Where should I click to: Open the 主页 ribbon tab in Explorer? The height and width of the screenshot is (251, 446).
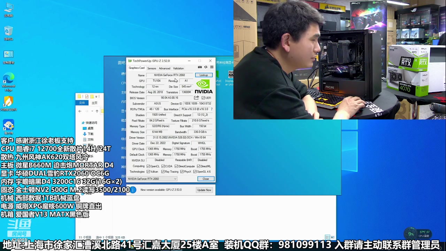94,103
